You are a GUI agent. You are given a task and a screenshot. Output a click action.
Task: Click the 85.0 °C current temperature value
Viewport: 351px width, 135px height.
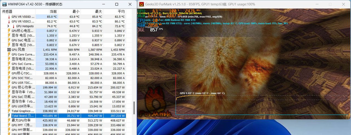click(x=52, y=17)
